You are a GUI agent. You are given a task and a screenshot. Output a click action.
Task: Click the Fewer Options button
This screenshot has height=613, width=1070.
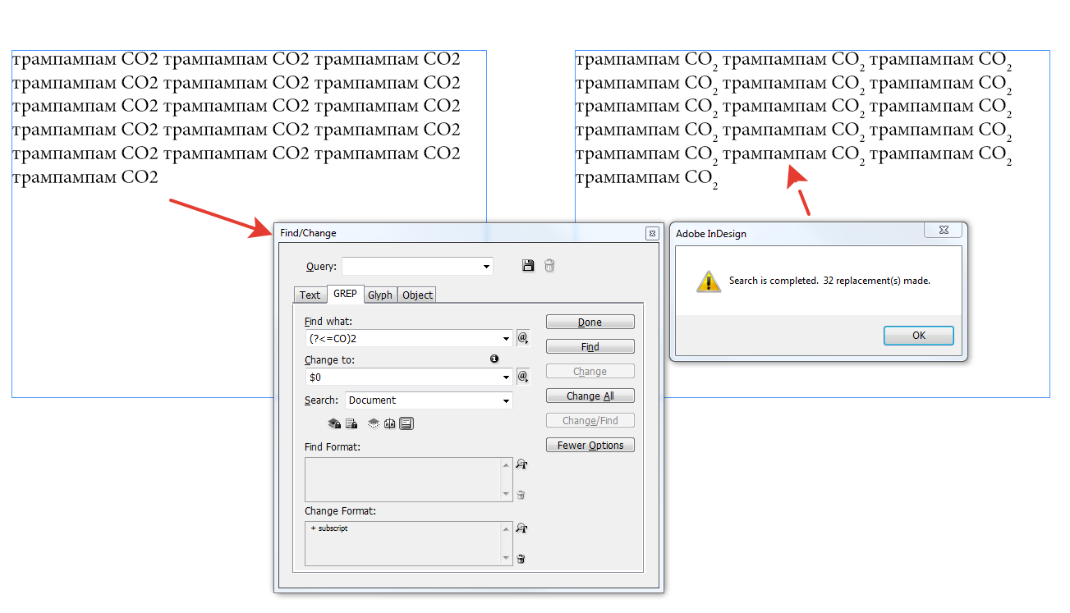pyautogui.click(x=590, y=446)
